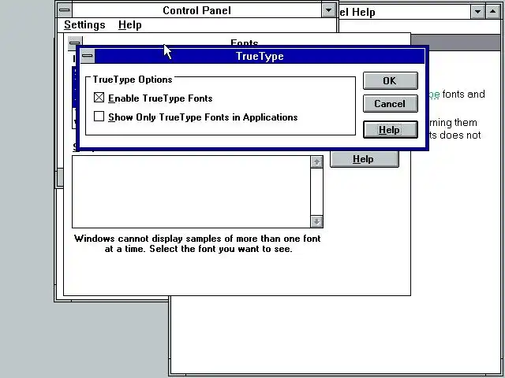Open Help from the TrueType dialog
This screenshot has width=505, height=378.
(x=391, y=129)
